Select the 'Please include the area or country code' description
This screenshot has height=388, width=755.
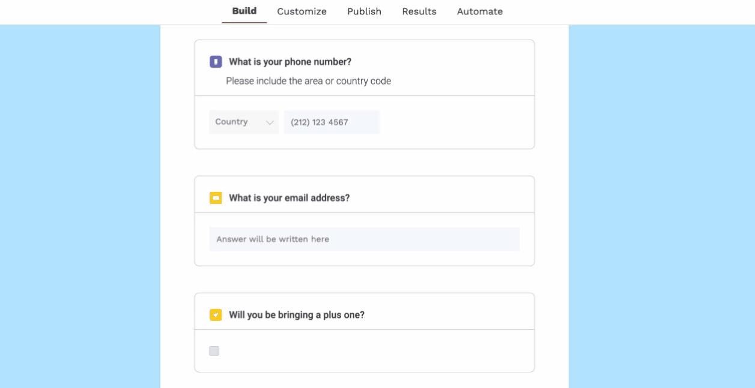click(309, 81)
